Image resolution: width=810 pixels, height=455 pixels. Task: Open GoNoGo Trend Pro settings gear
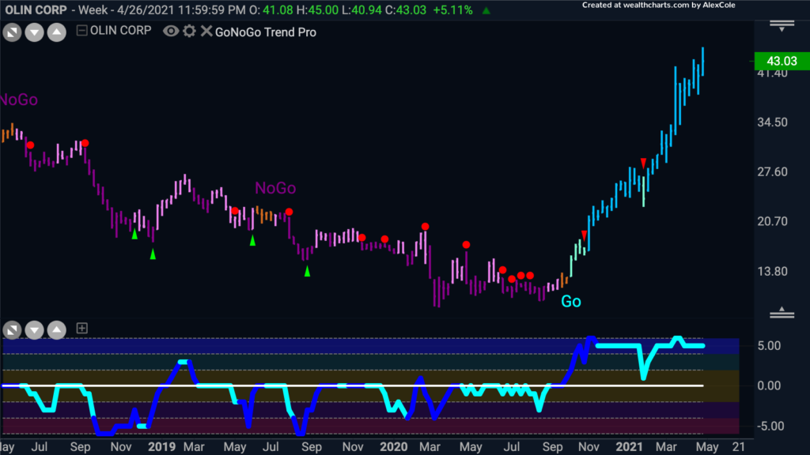coord(190,32)
